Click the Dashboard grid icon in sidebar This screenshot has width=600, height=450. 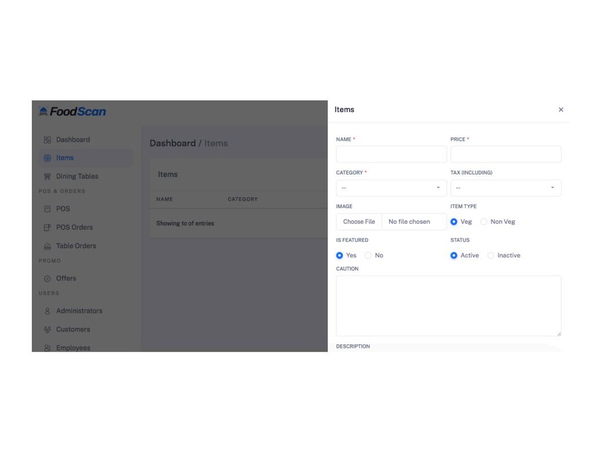tap(47, 140)
